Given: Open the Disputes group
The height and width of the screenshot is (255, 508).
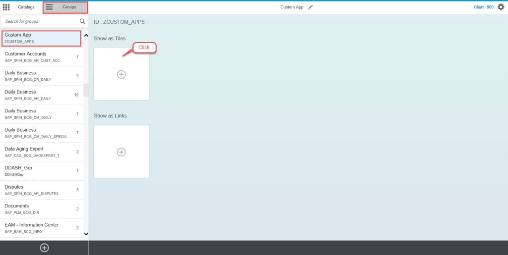Looking at the screenshot, I should coord(41,190).
